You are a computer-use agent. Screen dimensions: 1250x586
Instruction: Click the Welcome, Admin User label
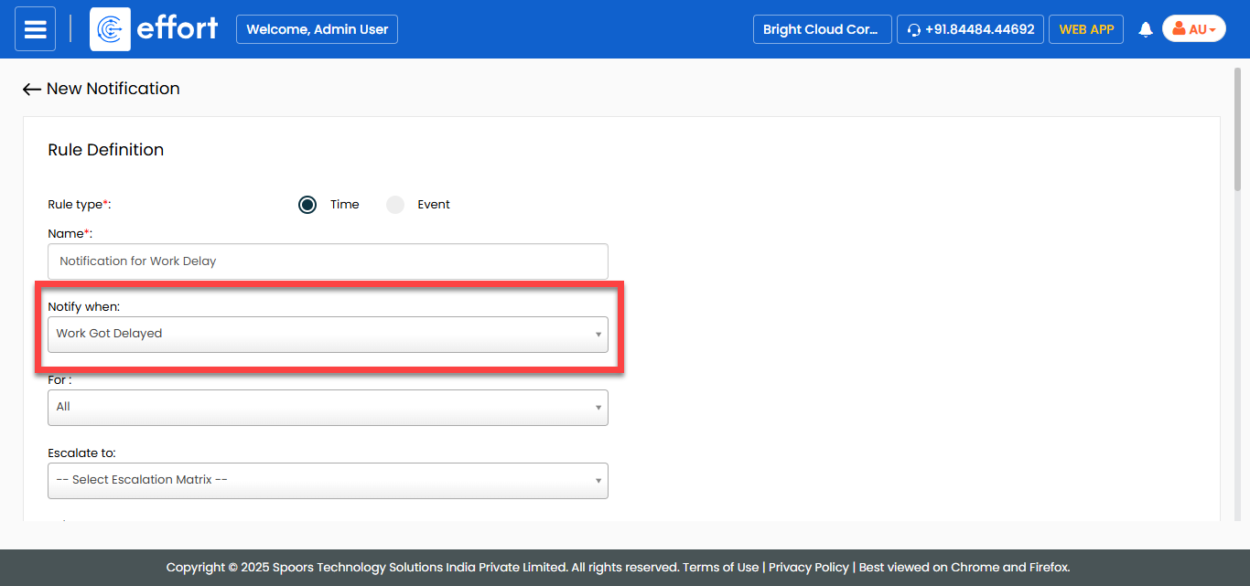(317, 29)
